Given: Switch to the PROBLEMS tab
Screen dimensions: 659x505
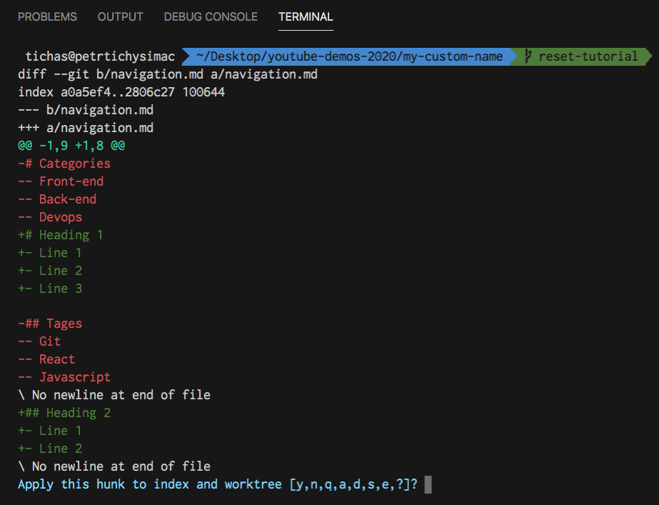Looking at the screenshot, I should pyautogui.click(x=47, y=16).
